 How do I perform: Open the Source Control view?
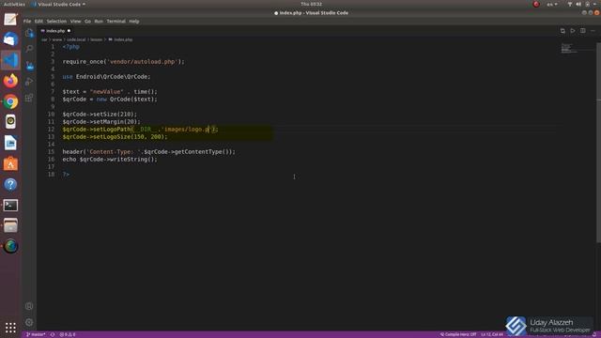29,65
